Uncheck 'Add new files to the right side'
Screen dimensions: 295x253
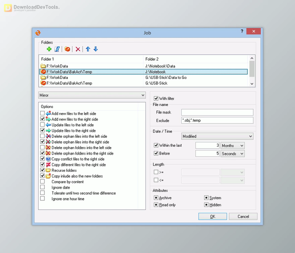pos(42,119)
